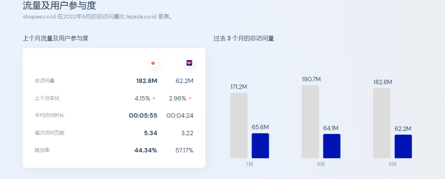Click the row label 上个月变化

click(x=47, y=98)
